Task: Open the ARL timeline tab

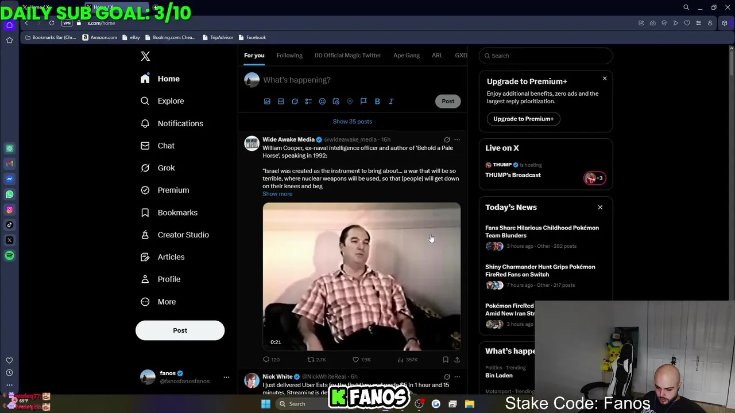Action: pos(437,56)
